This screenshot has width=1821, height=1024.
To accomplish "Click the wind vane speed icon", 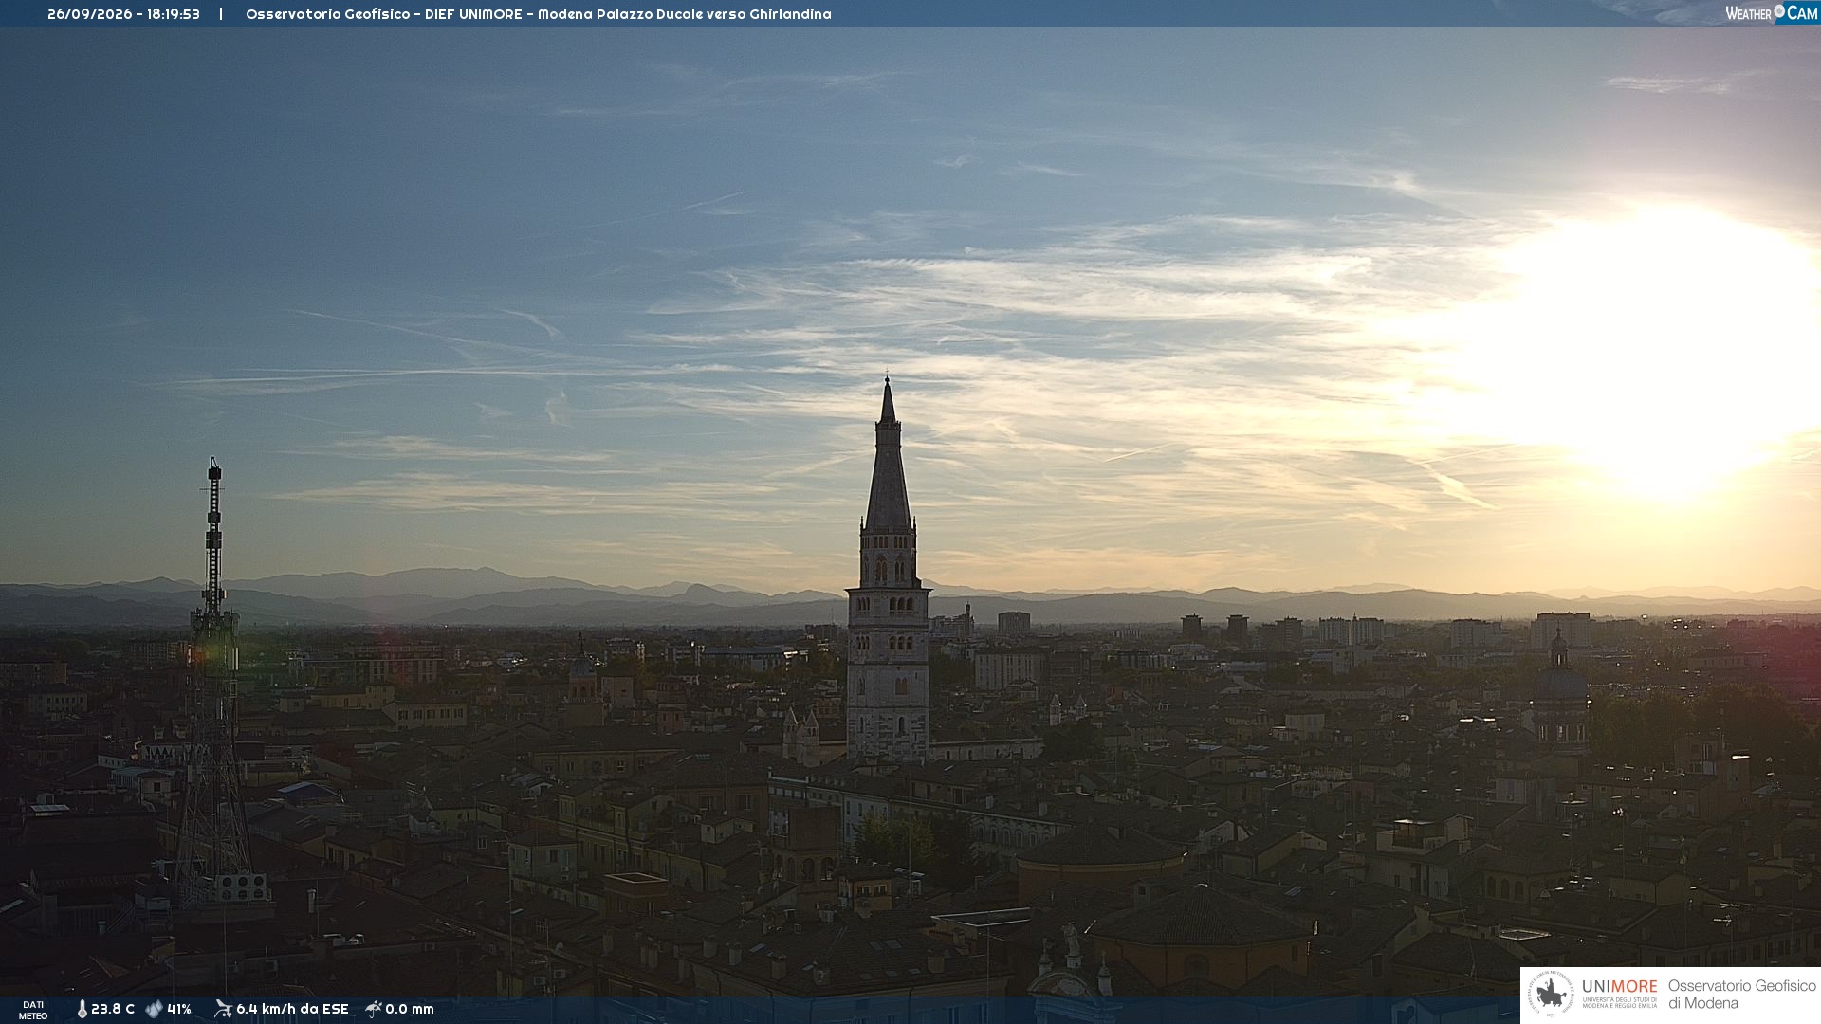I will (223, 1009).
